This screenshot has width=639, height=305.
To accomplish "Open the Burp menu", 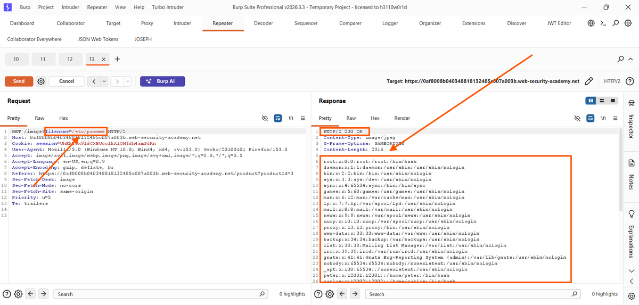I will click(25, 7).
